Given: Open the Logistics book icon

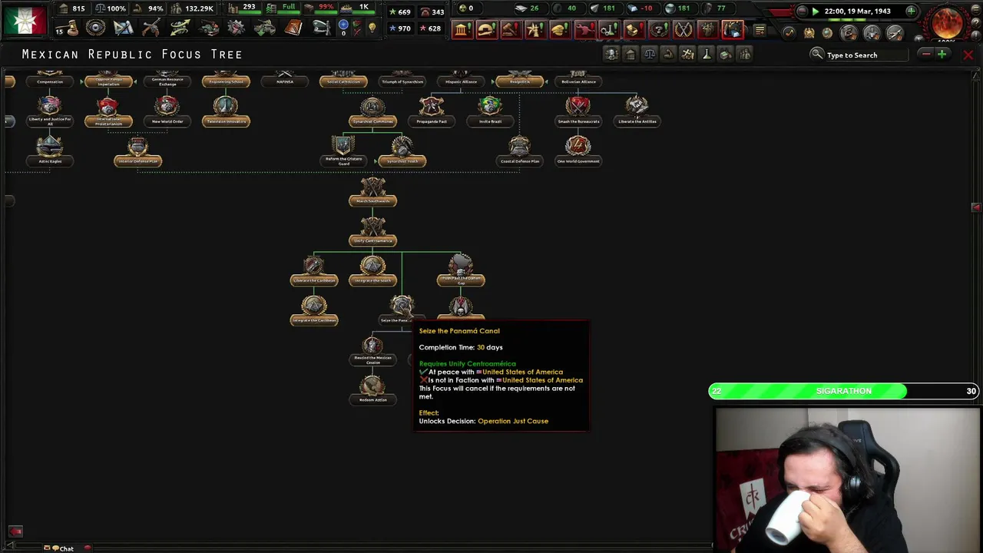Looking at the screenshot, I should coord(293,28).
